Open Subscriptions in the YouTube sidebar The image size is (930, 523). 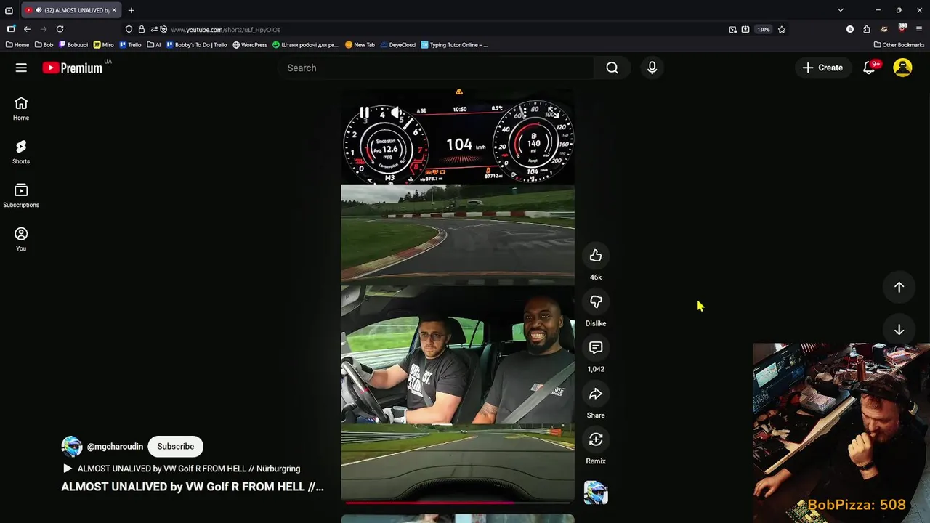coord(21,196)
